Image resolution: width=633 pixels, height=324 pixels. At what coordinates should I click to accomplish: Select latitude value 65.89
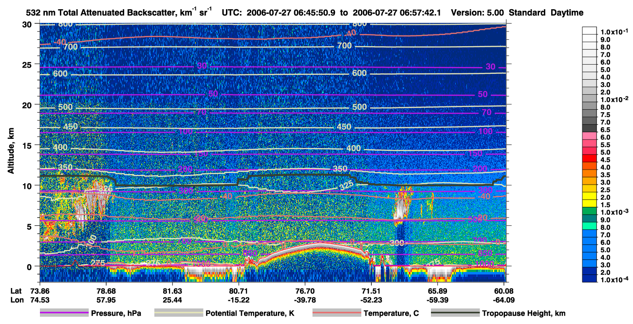[x=438, y=291]
